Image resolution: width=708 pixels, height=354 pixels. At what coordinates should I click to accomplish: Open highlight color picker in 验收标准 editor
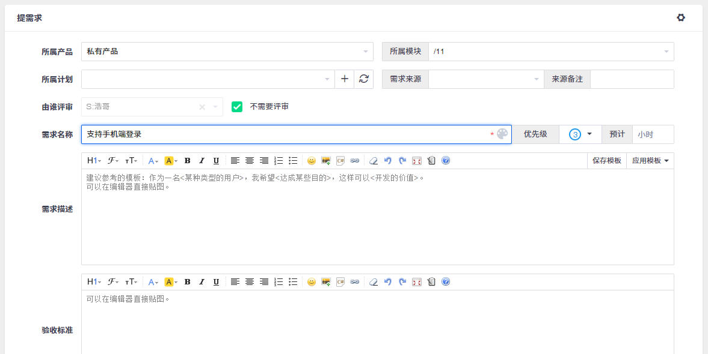coord(171,281)
